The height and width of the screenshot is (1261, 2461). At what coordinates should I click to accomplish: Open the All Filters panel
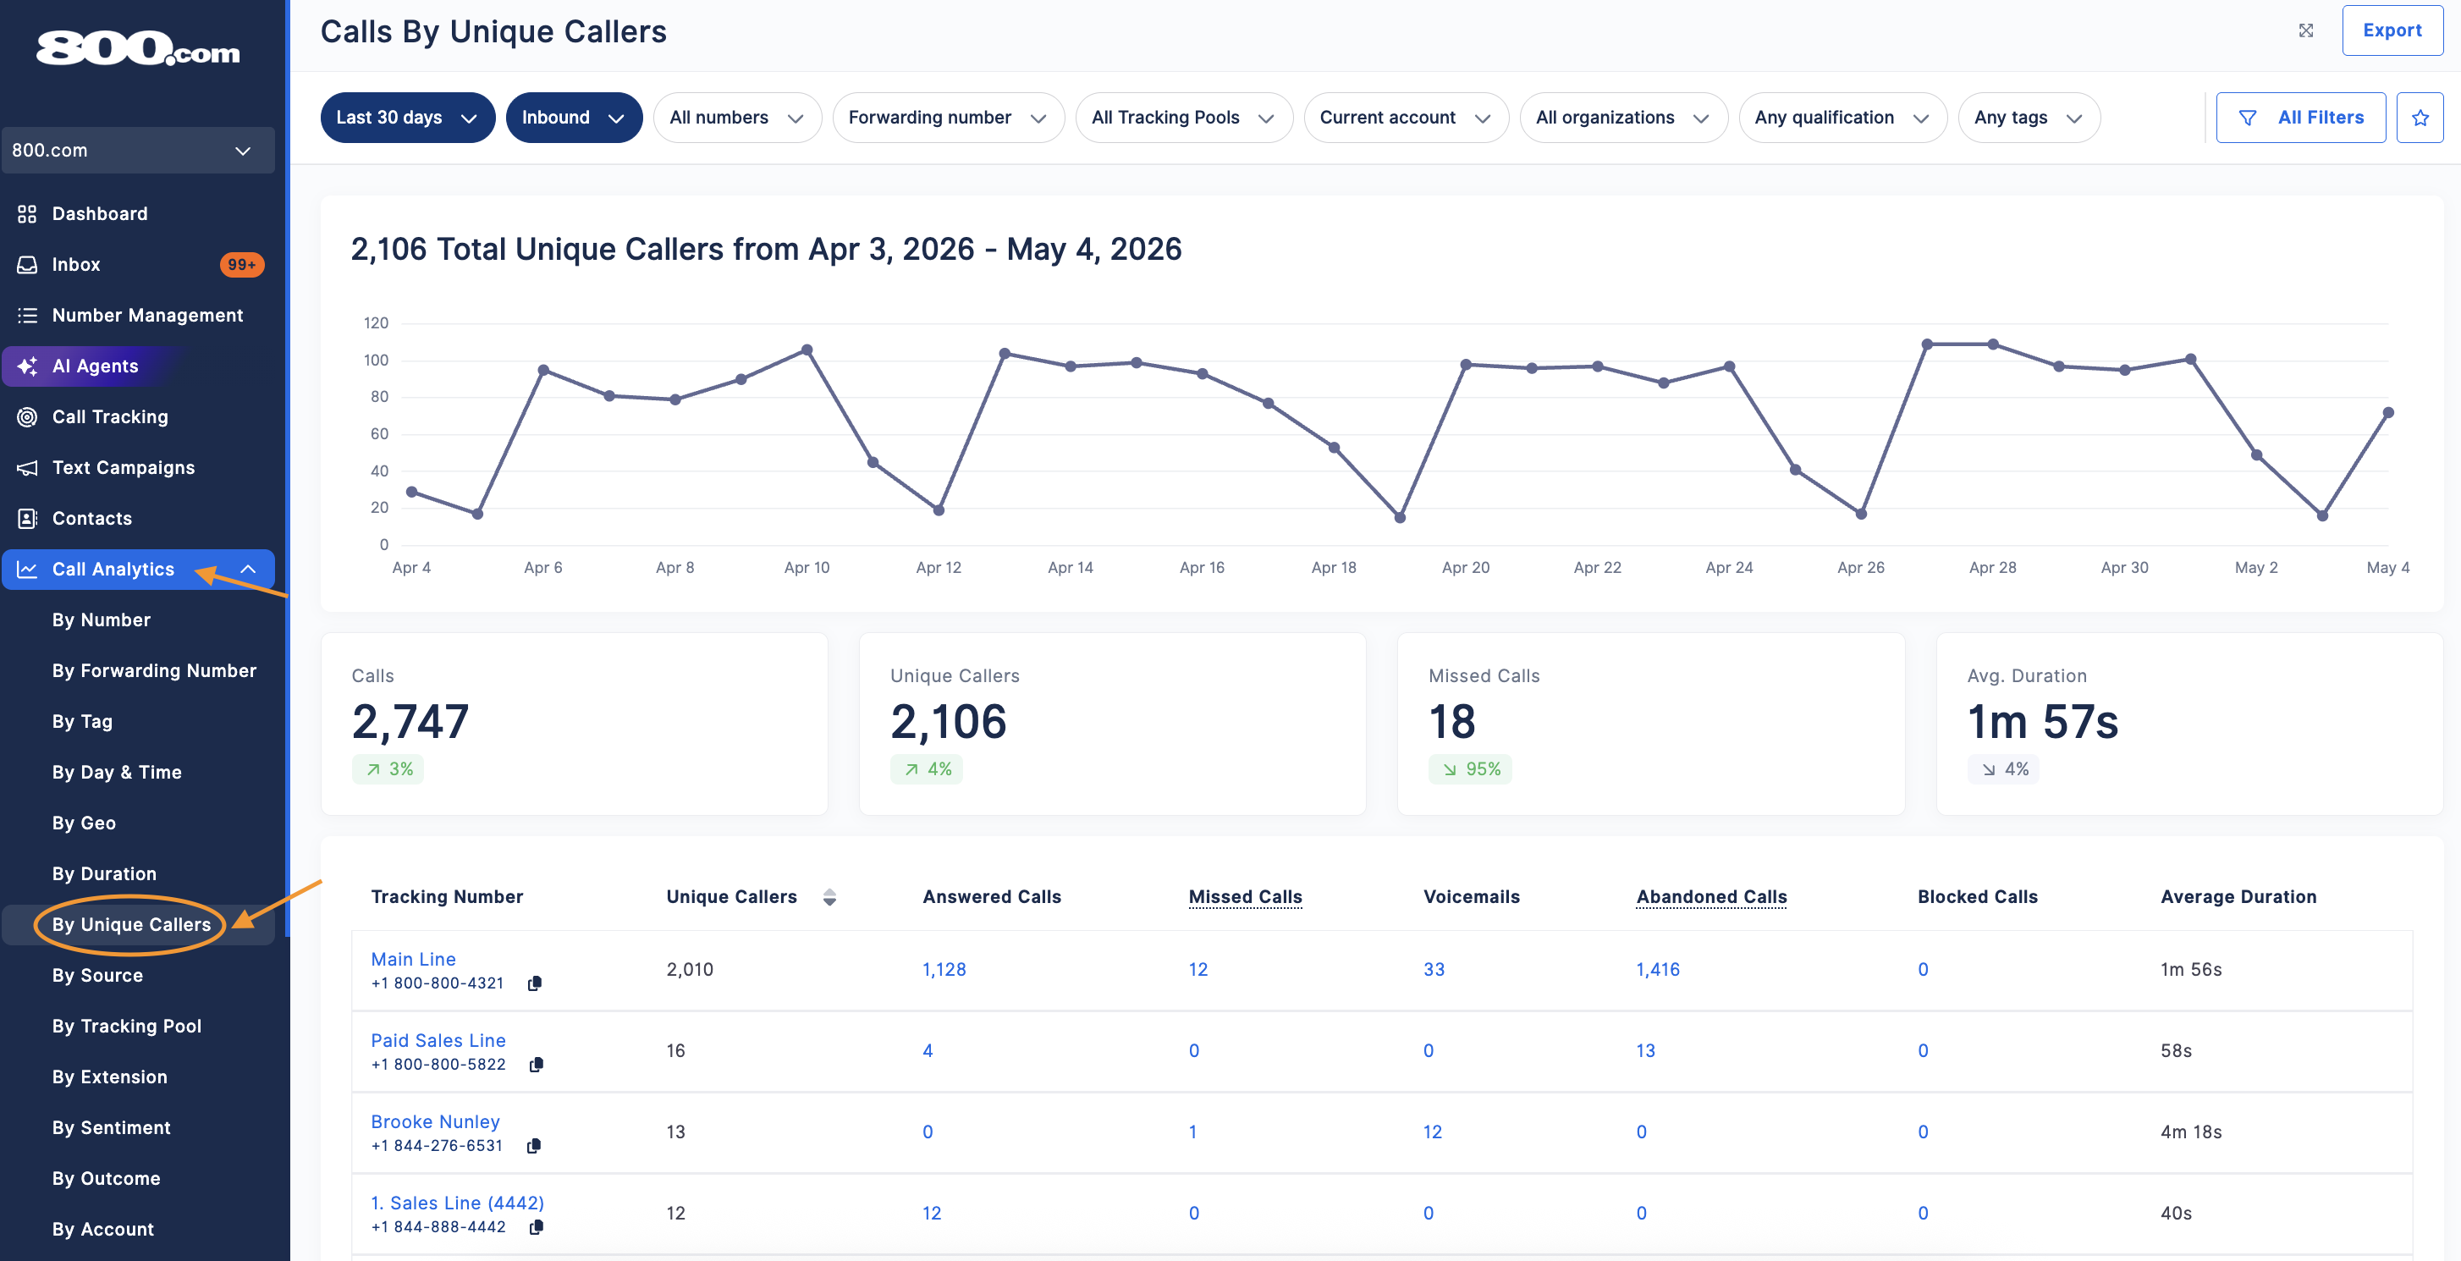2299,118
